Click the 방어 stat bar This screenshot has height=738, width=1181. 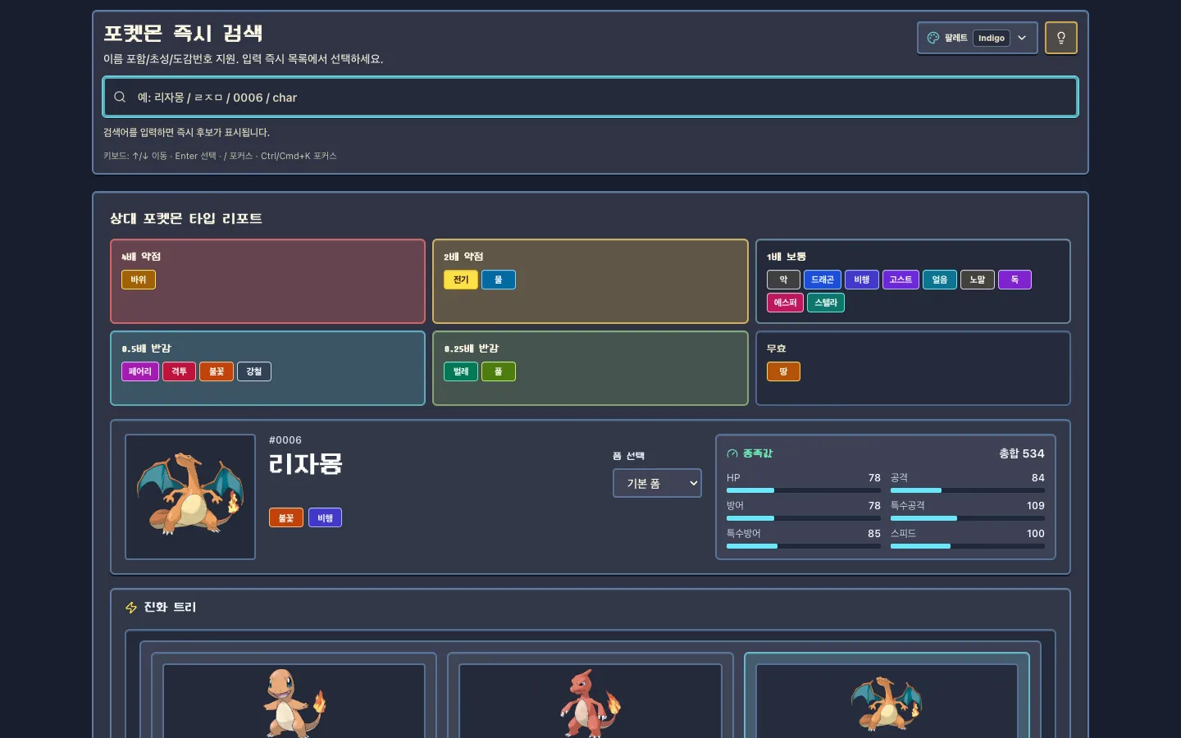[804, 518]
